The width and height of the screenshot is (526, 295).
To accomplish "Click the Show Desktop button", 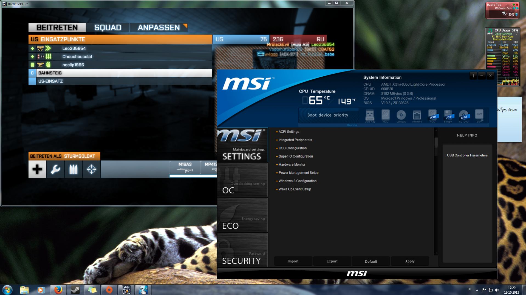I will (x=524, y=290).
